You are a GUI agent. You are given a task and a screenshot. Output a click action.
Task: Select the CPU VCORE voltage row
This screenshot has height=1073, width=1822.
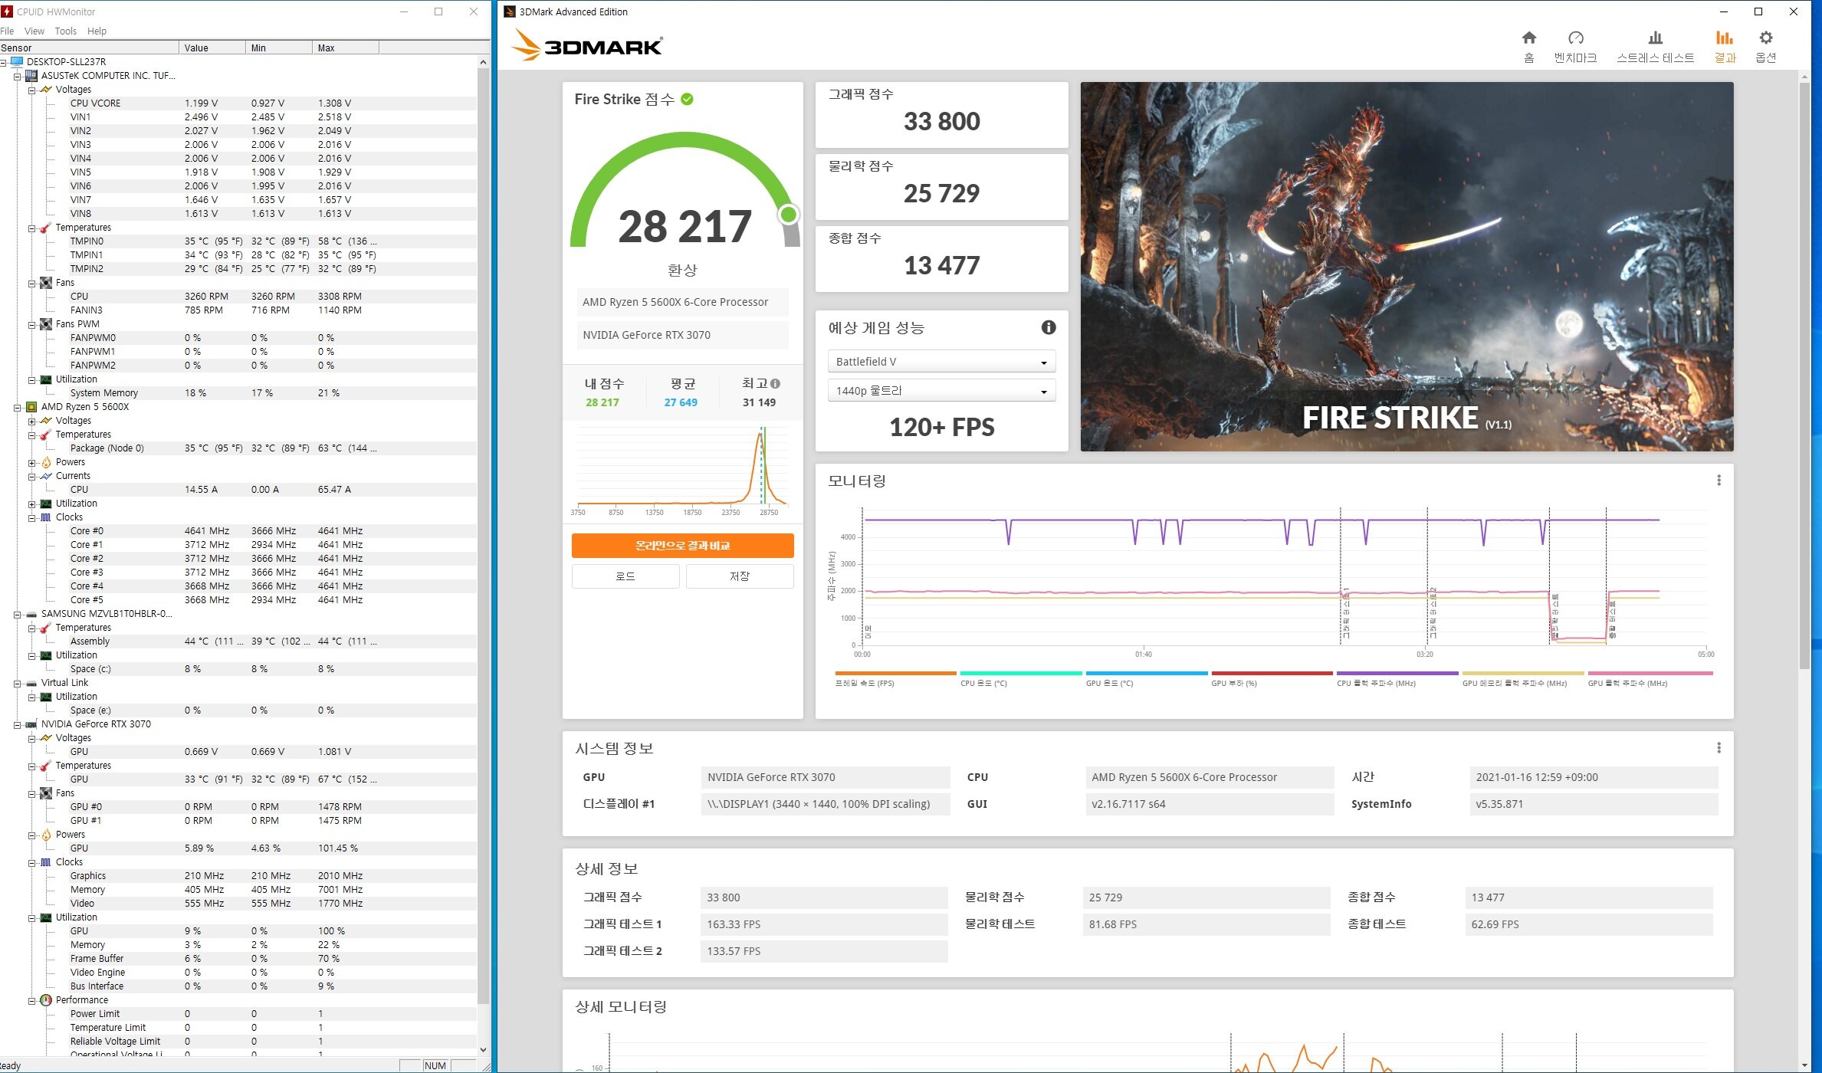pyautogui.click(x=238, y=103)
